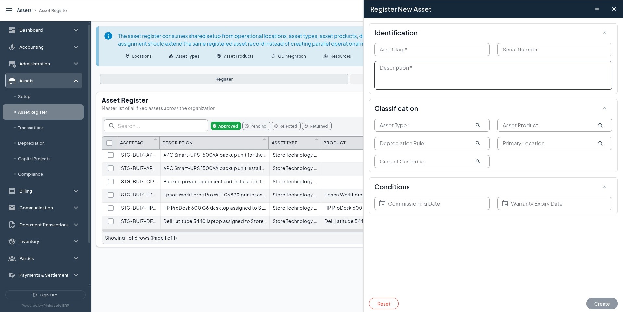
Task: Check the row for Dell Latitude 5440 laptop
Action: tap(111, 221)
